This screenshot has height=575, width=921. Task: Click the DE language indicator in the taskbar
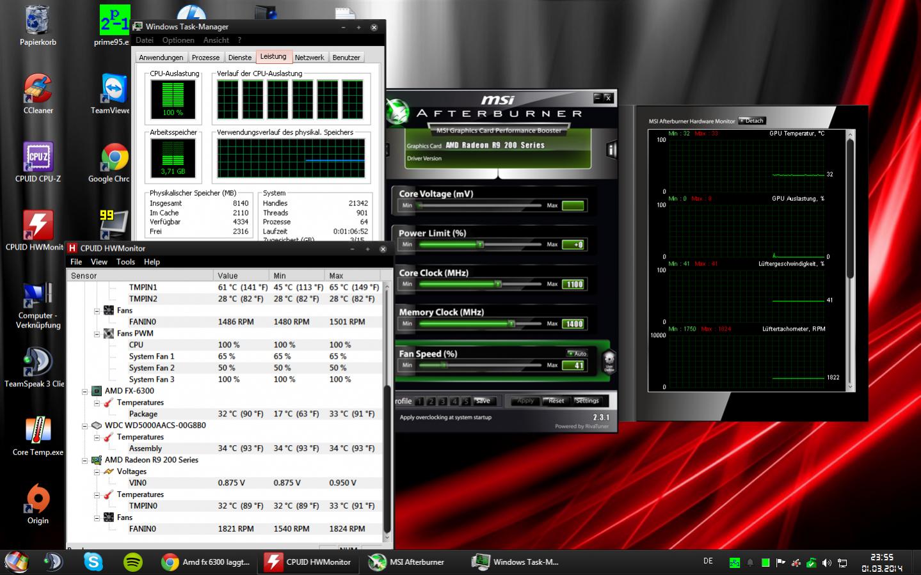coord(708,561)
